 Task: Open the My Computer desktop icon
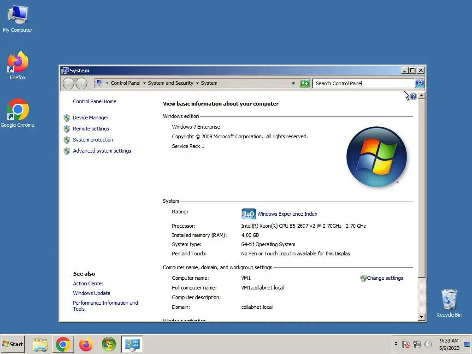click(x=18, y=18)
